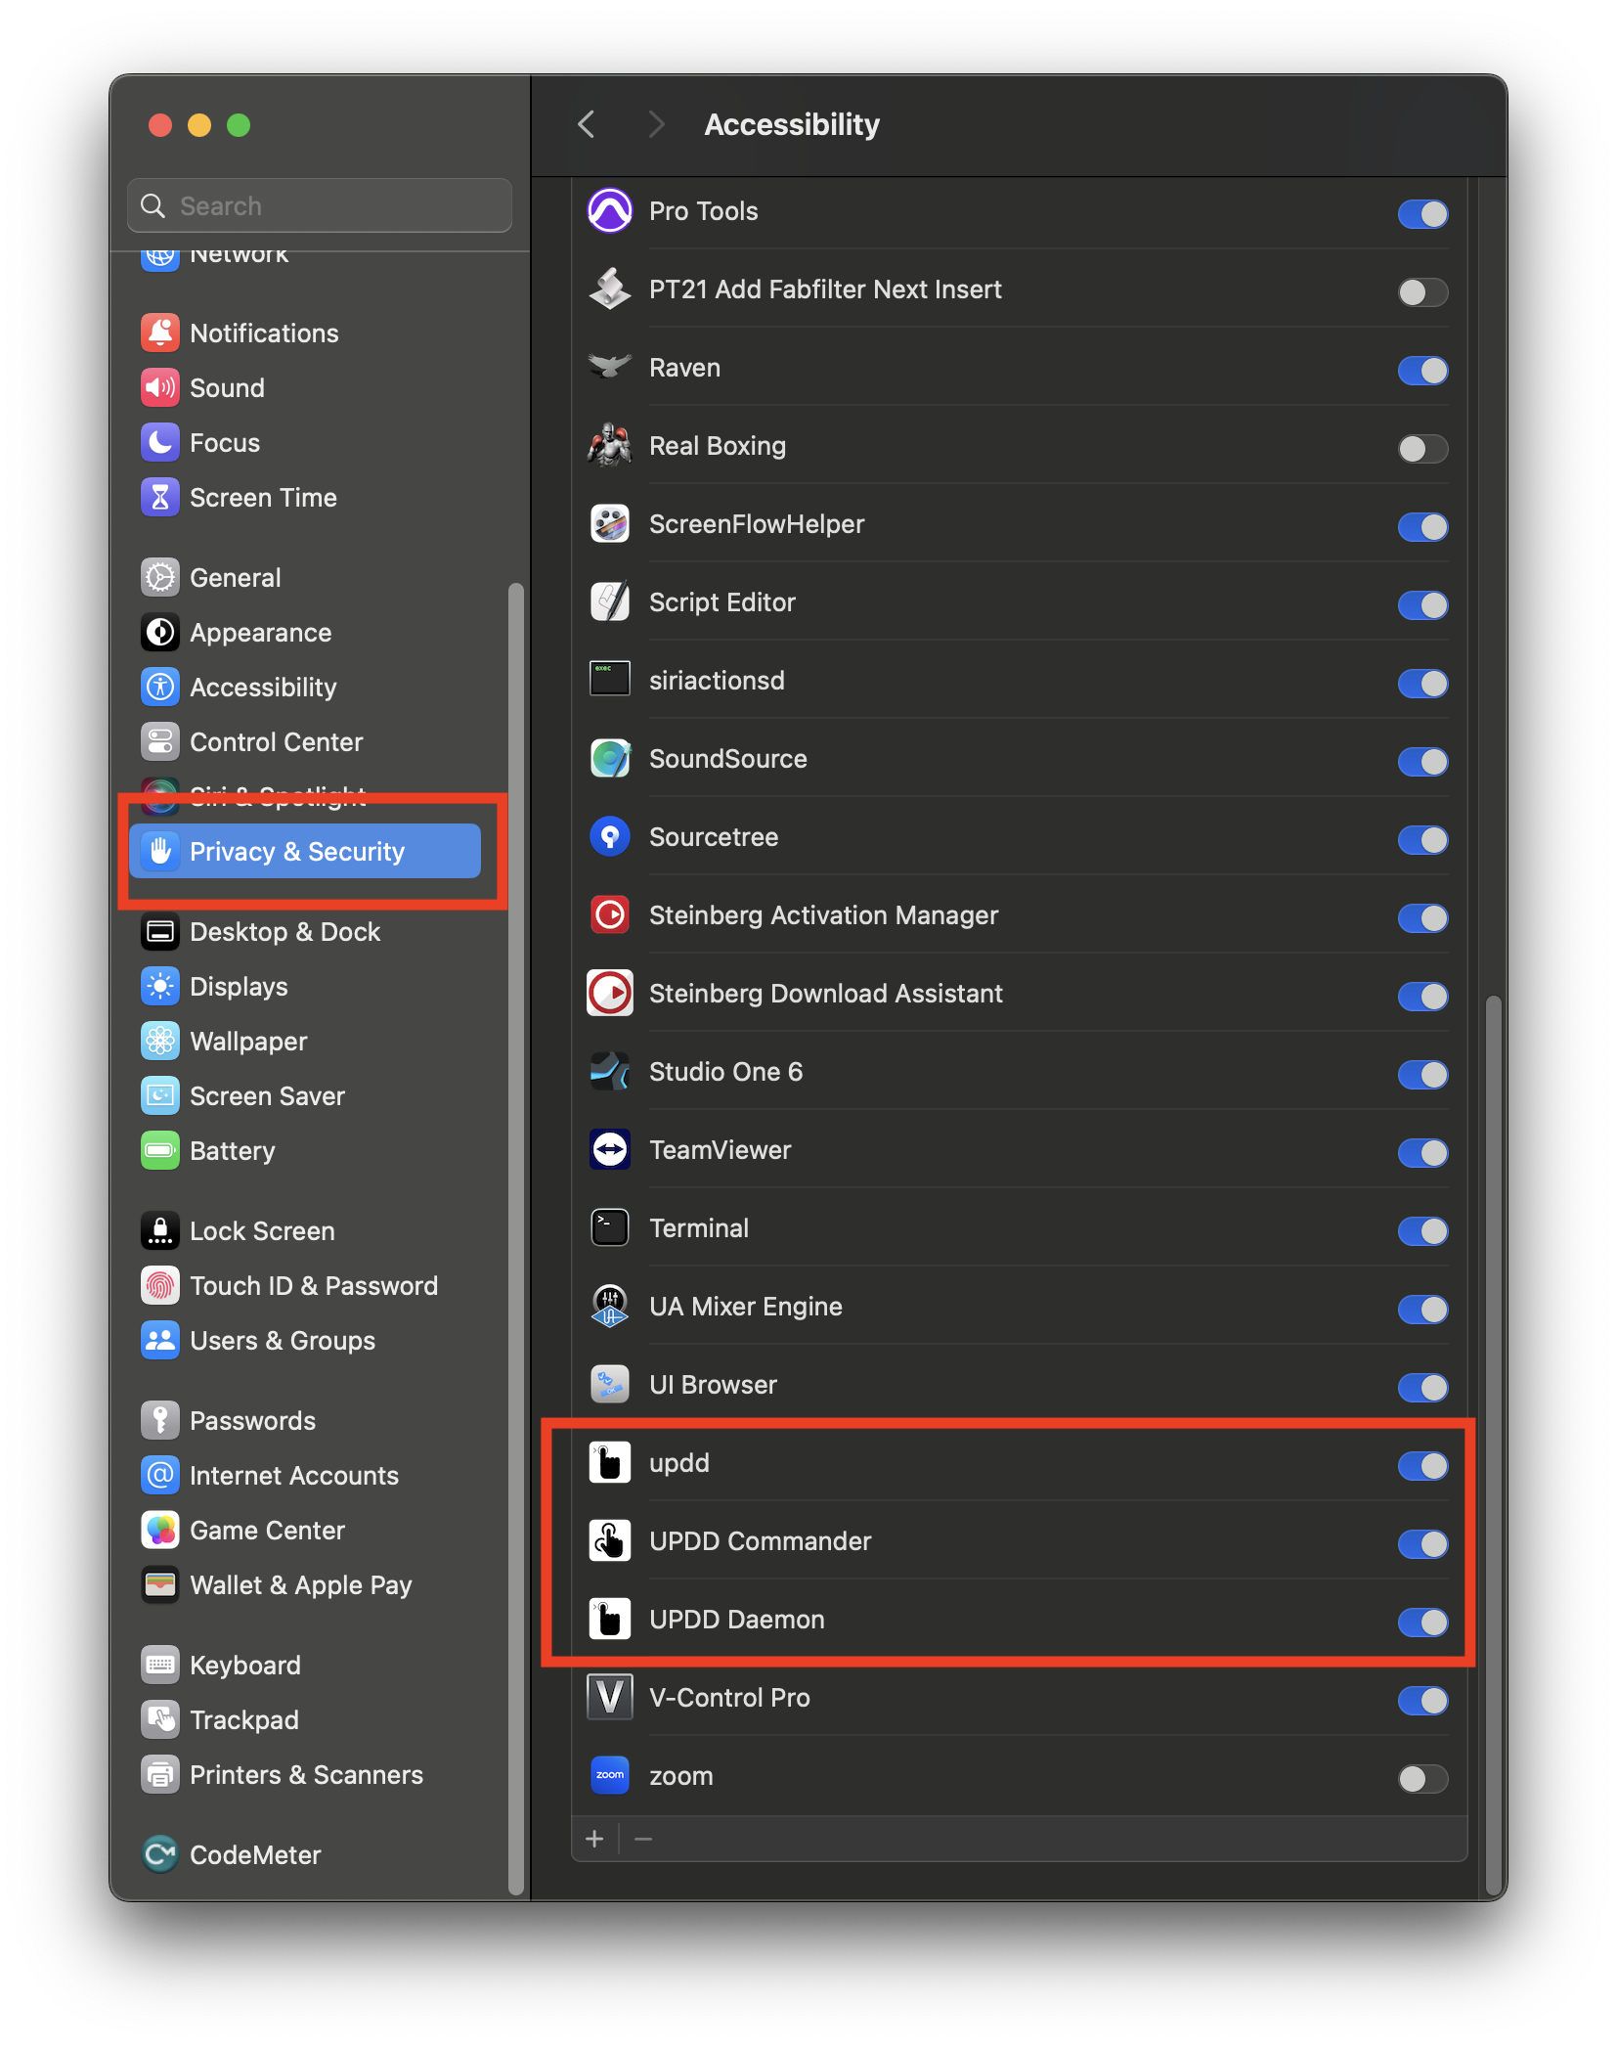Screen dimensions: 1617x2046
Task: Select Sound in the sidebar
Action: point(305,387)
